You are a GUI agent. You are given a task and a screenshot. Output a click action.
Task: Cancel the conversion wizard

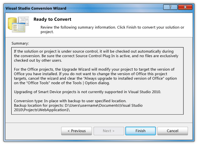tap(172, 131)
